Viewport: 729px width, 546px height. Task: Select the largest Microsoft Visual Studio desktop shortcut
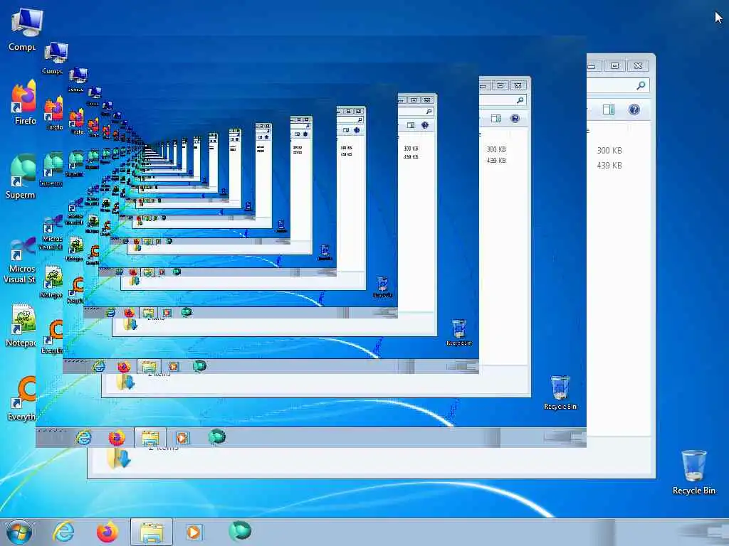click(21, 261)
